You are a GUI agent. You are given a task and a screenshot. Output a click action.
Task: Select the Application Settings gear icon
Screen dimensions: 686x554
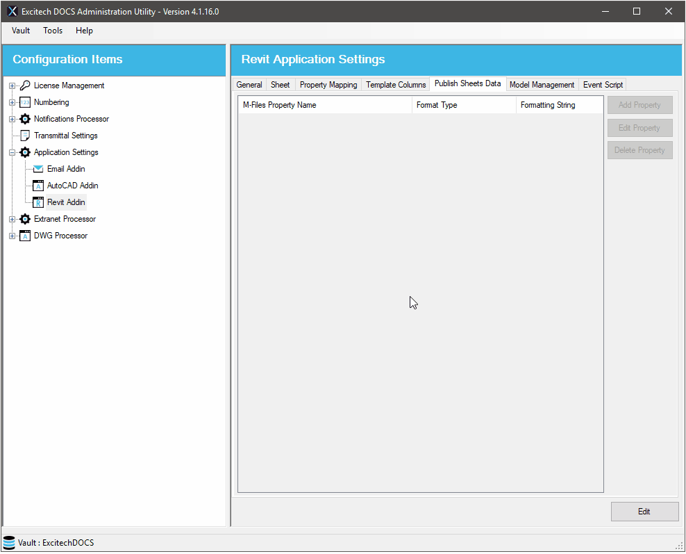pyautogui.click(x=25, y=152)
